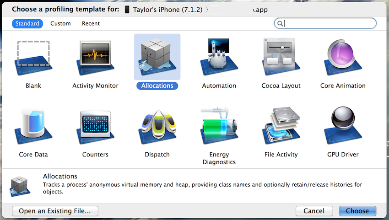Click the Blank label
This screenshot has width=389, height=220.
click(33, 86)
